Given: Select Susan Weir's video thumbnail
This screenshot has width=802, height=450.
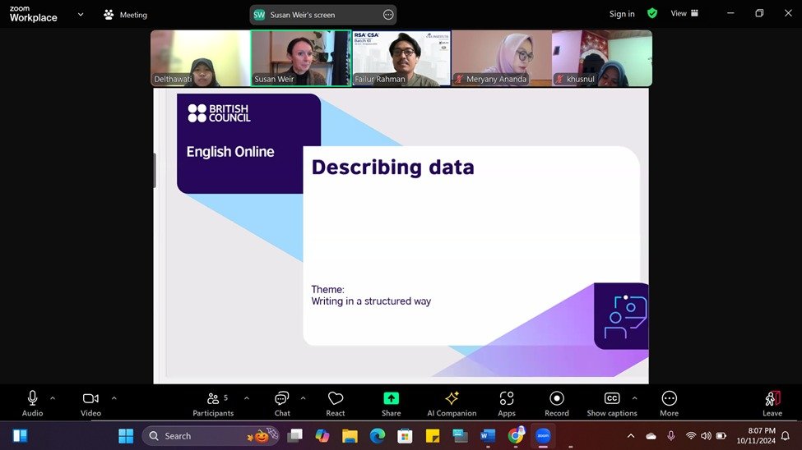Looking at the screenshot, I should pyautogui.click(x=301, y=58).
